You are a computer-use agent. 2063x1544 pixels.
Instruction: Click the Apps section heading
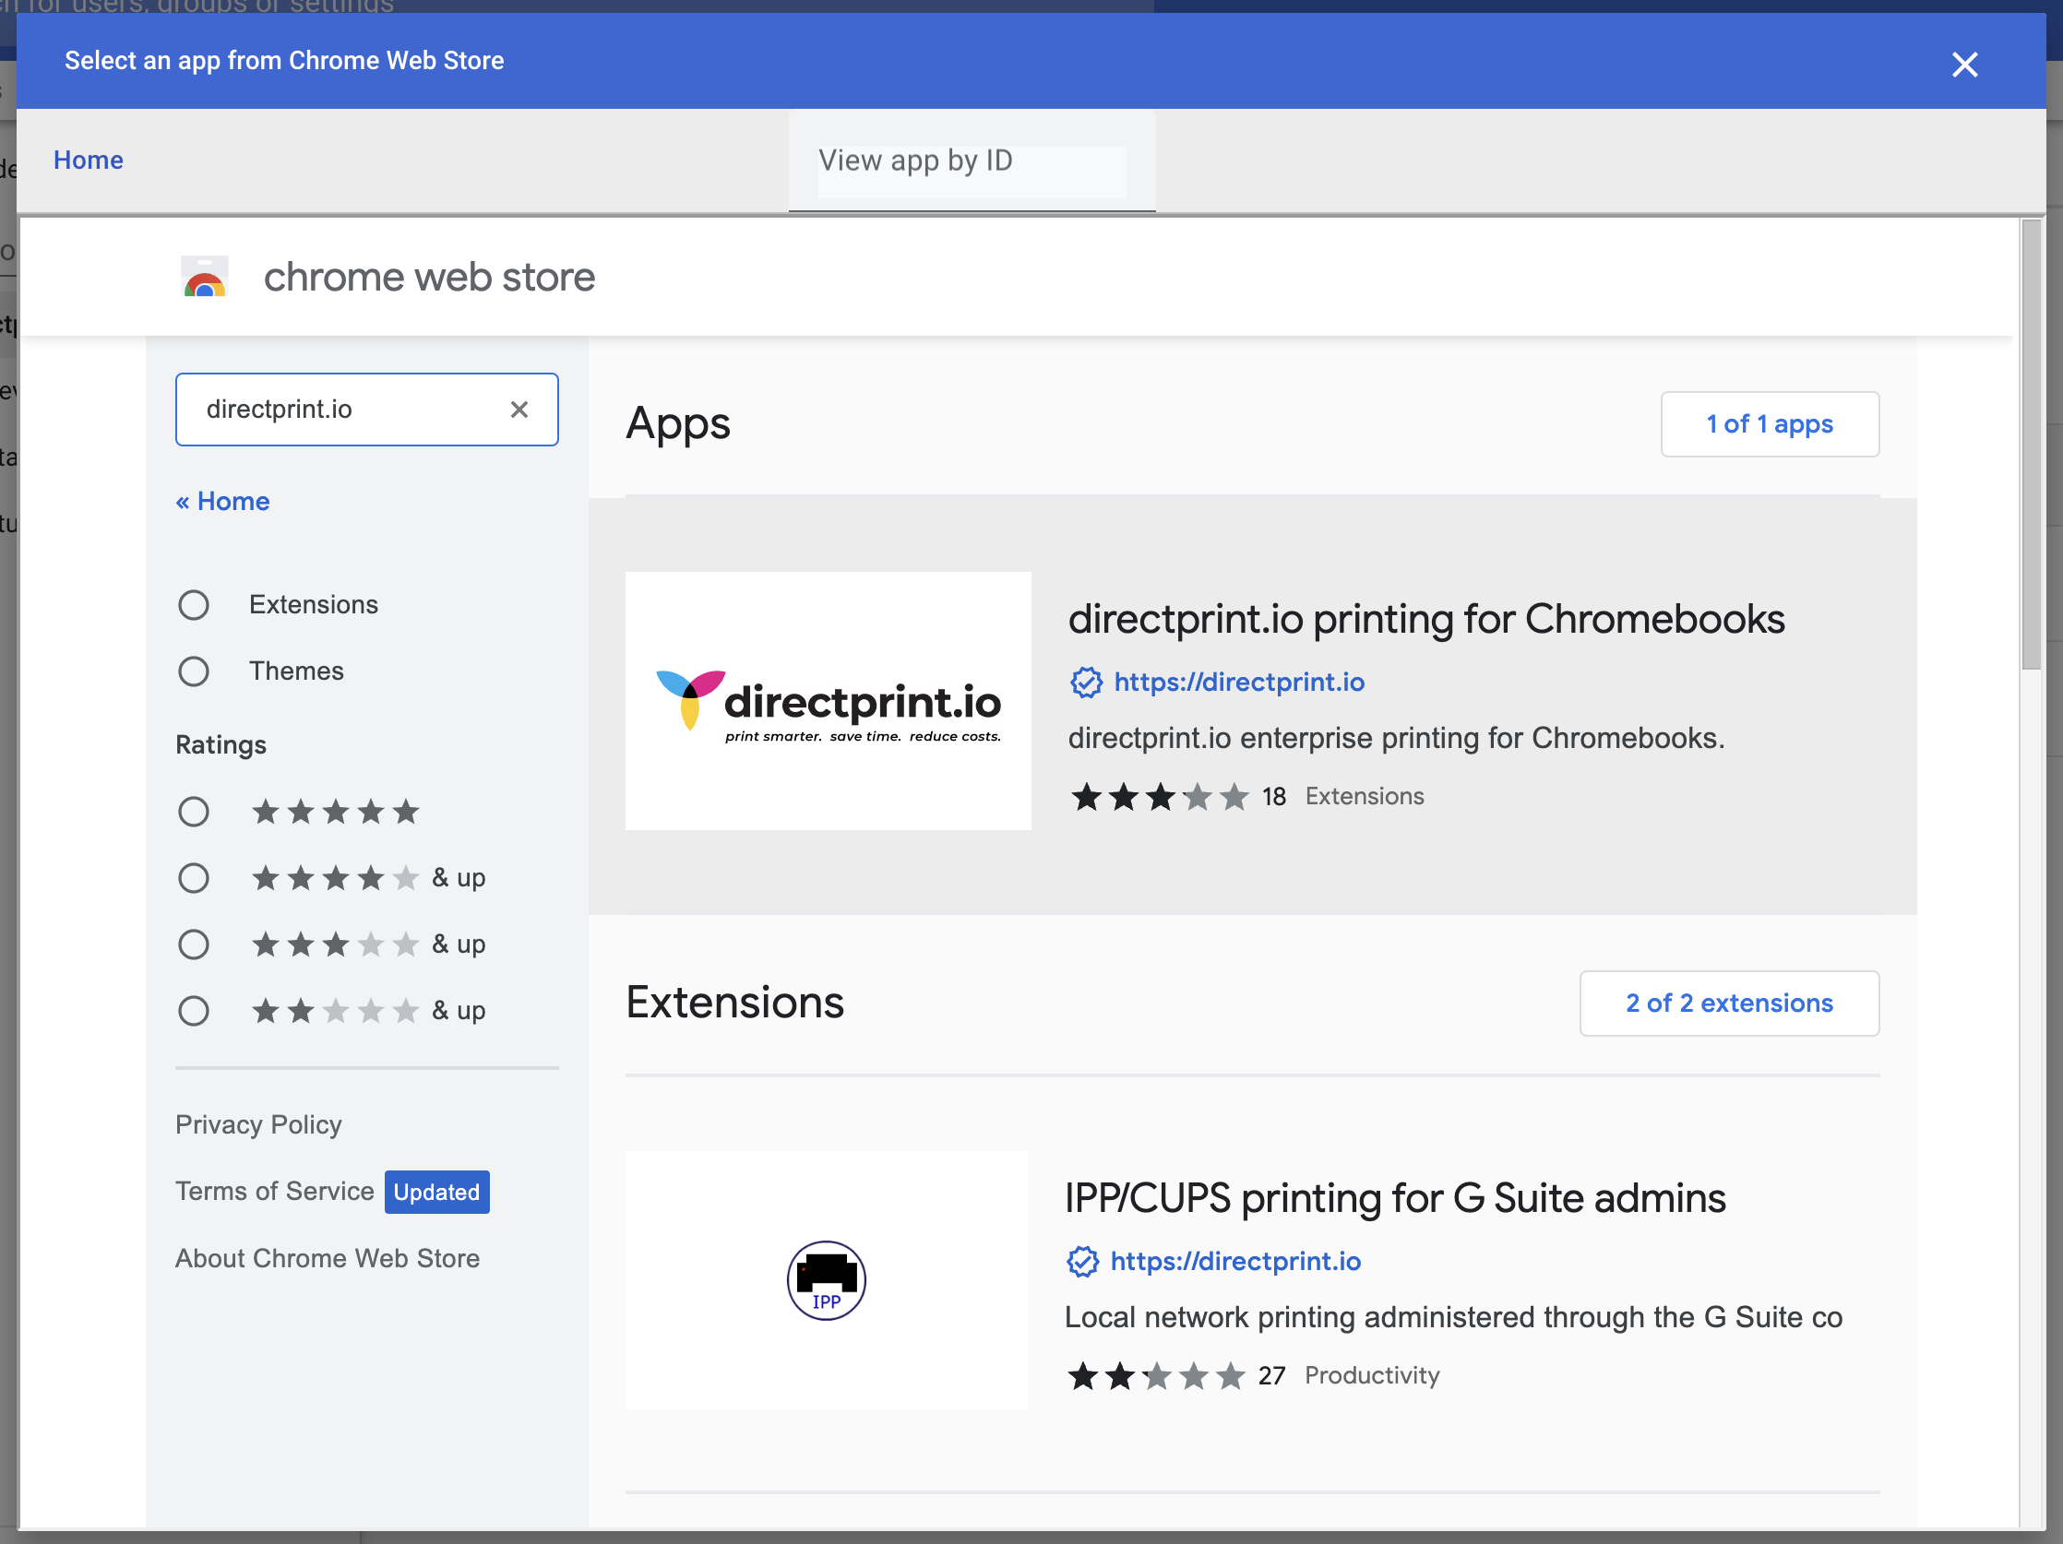pos(678,424)
